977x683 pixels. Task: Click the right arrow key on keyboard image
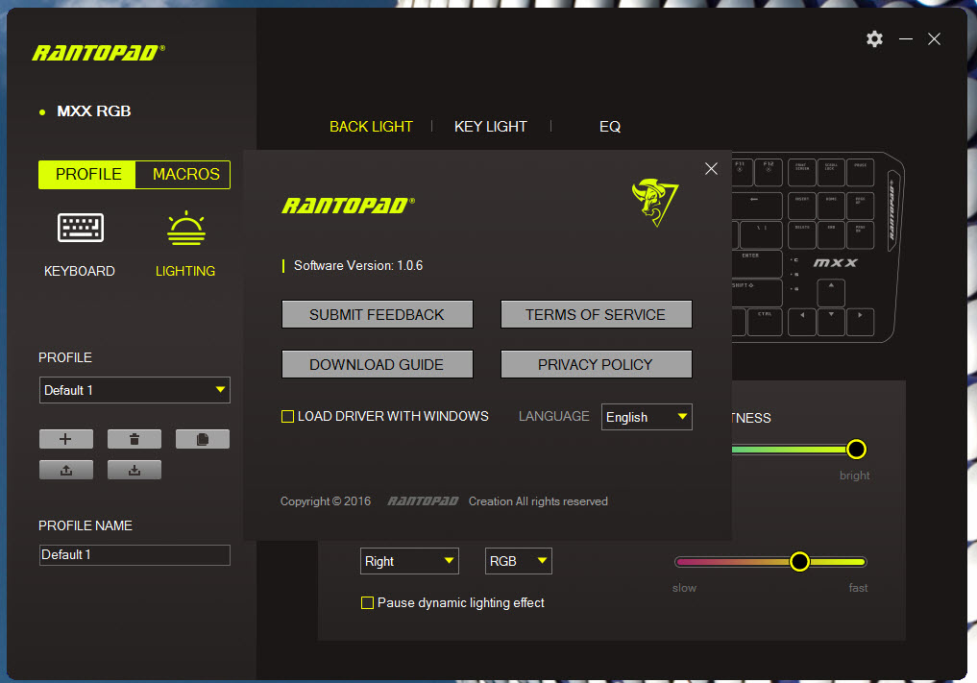click(x=860, y=322)
